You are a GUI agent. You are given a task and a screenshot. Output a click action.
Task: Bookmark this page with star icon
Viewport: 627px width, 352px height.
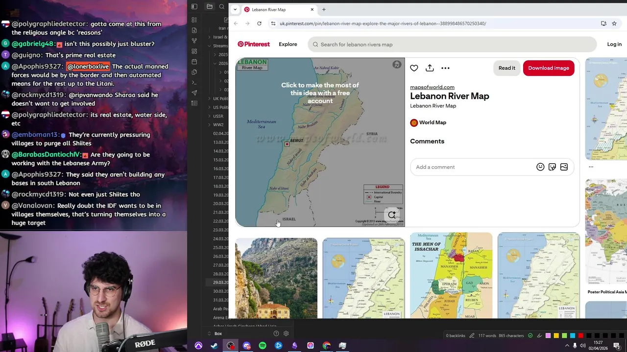614,23
